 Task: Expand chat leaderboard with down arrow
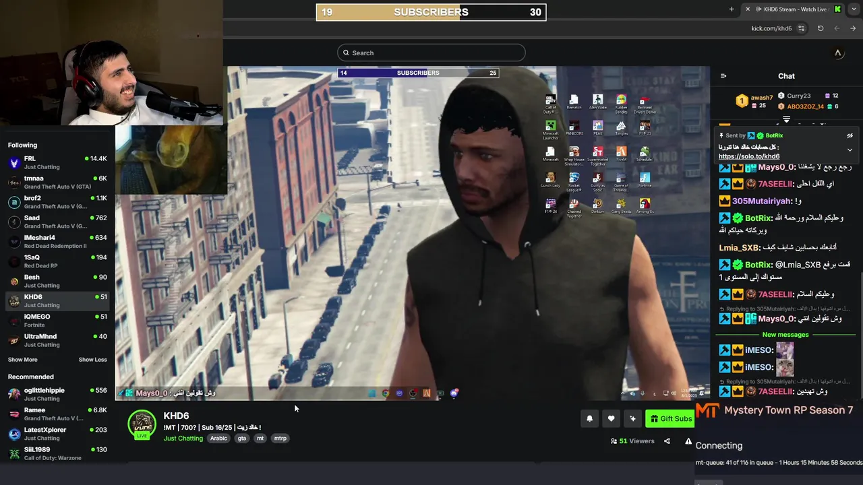tap(786, 119)
